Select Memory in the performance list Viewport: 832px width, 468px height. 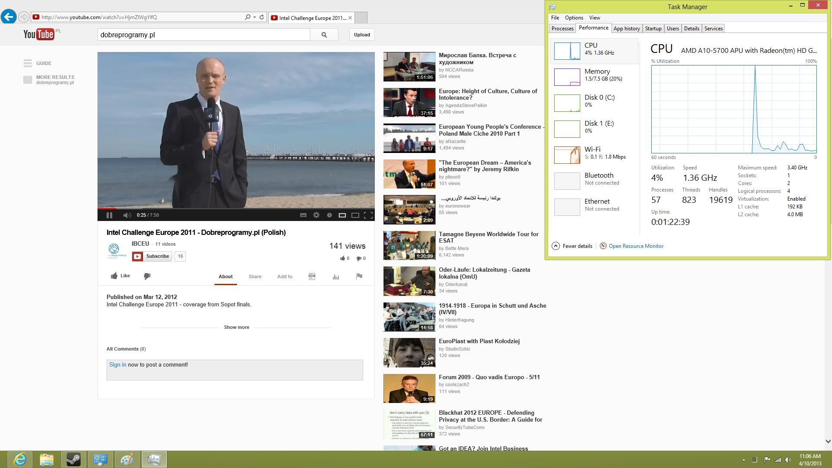pyautogui.click(x=594, y=77)
